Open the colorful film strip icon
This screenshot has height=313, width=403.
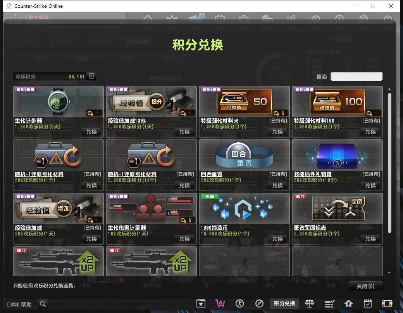[387, 304]
